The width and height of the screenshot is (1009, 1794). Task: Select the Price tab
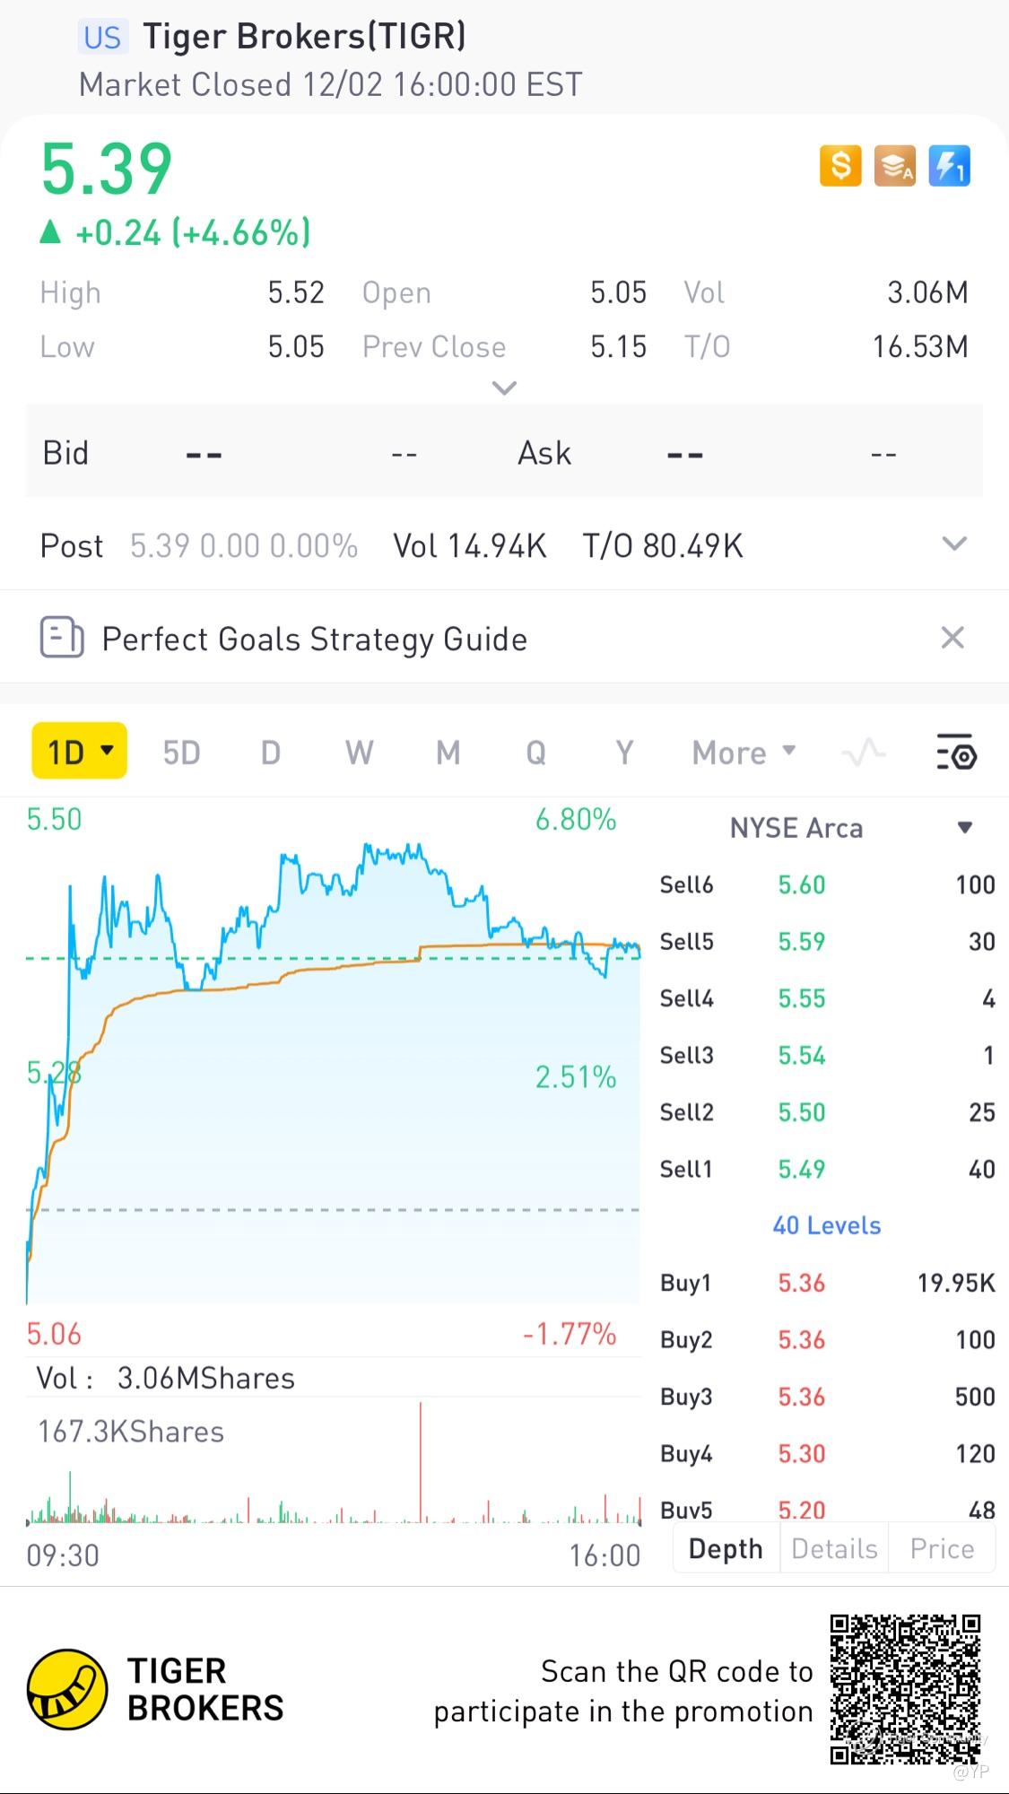point(942,1548)
